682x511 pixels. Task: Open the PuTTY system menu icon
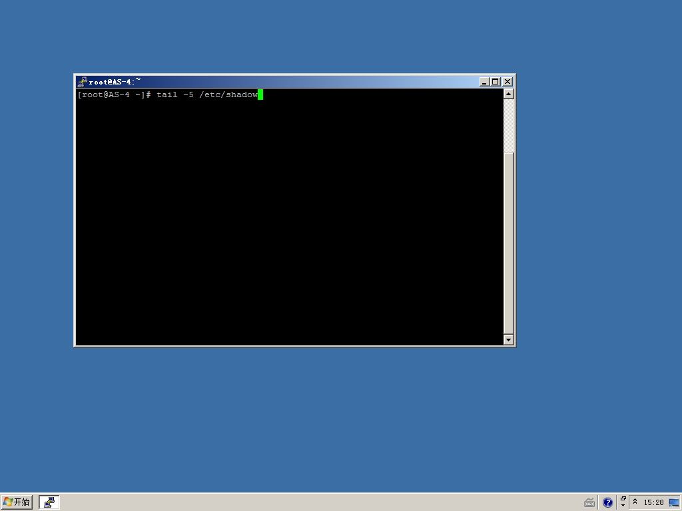click(82, 82)
